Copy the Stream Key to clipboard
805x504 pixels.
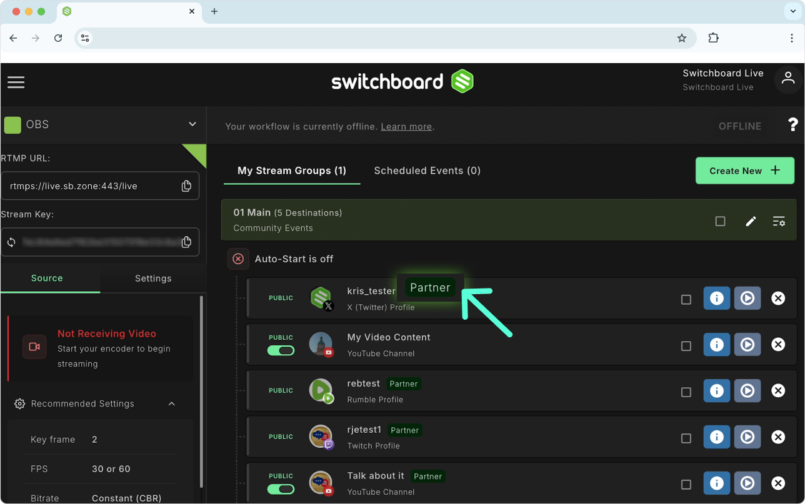coord(186,242)
